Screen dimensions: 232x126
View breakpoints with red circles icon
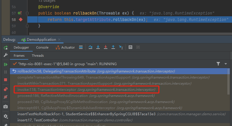coord(6,89)
